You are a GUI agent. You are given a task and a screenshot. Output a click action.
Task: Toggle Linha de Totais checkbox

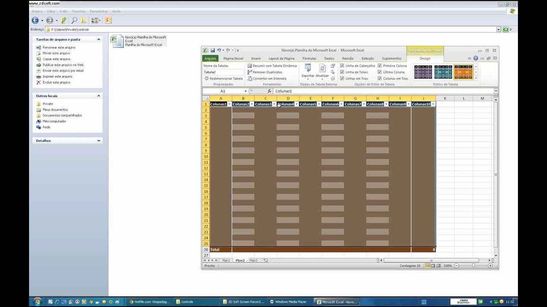[342, 72]
